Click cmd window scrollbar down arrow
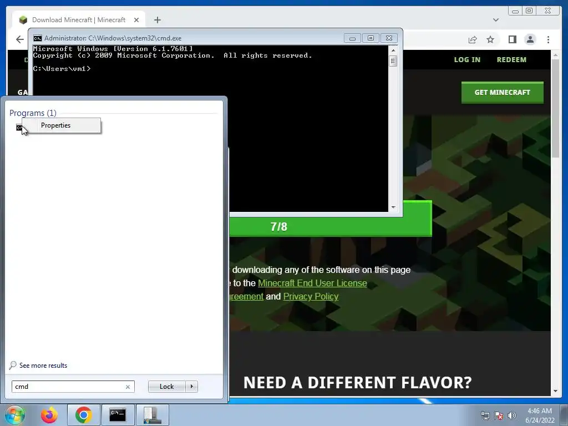Image resolution: width=568 pixels, height=426 pixels. pos(393,207)
